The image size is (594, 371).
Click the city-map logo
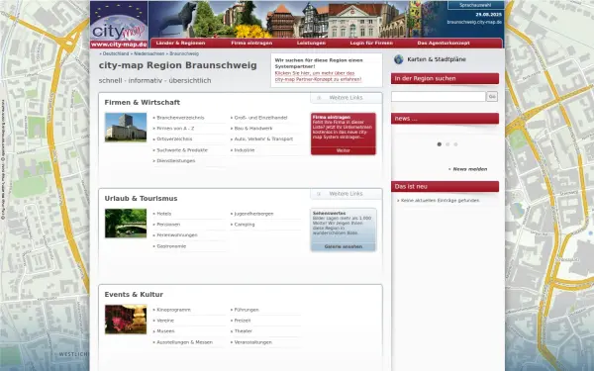coord(119,25)
